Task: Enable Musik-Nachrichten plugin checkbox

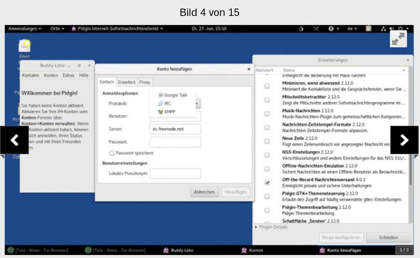Action: tap(267, 114)
